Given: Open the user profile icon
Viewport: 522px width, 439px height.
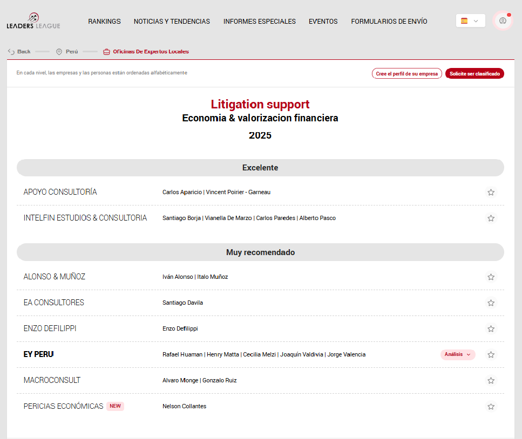Looking at the screenshot, I should (x=503, y=21).
